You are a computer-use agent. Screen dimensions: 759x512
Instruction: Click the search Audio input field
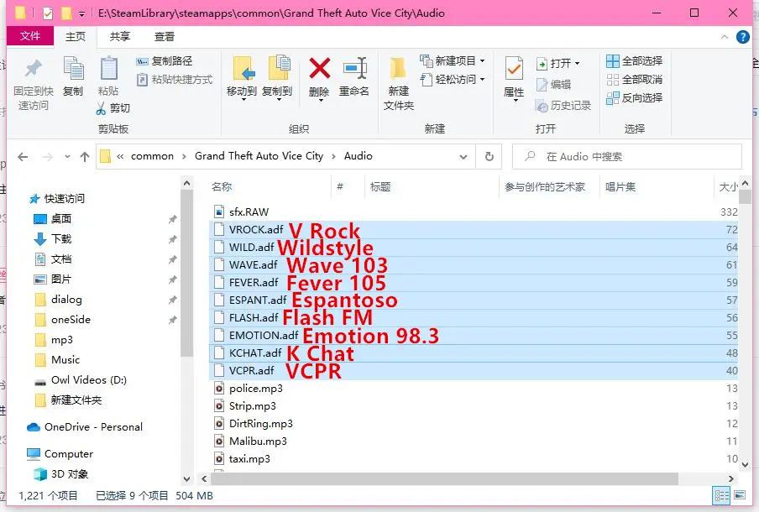click(627, 156)
